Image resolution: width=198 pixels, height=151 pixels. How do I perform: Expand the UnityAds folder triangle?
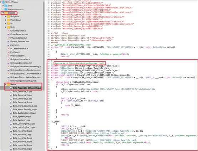point(6,16)
